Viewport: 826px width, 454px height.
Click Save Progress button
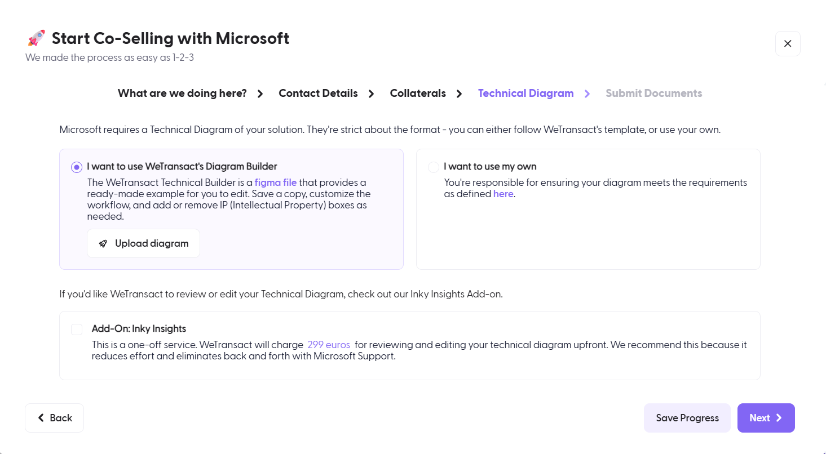[687, 418]
